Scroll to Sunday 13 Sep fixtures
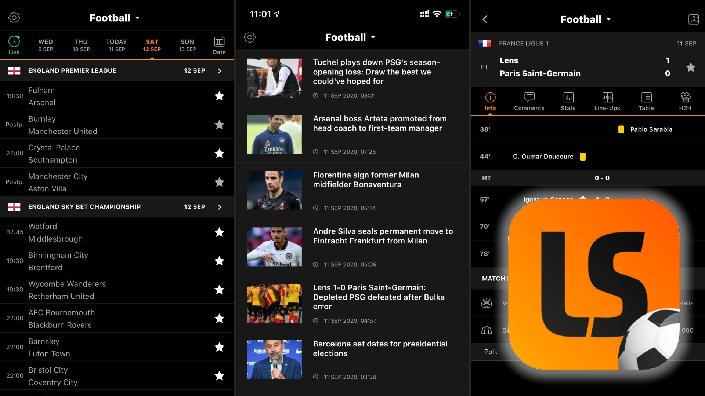 [x=187, y=44]
